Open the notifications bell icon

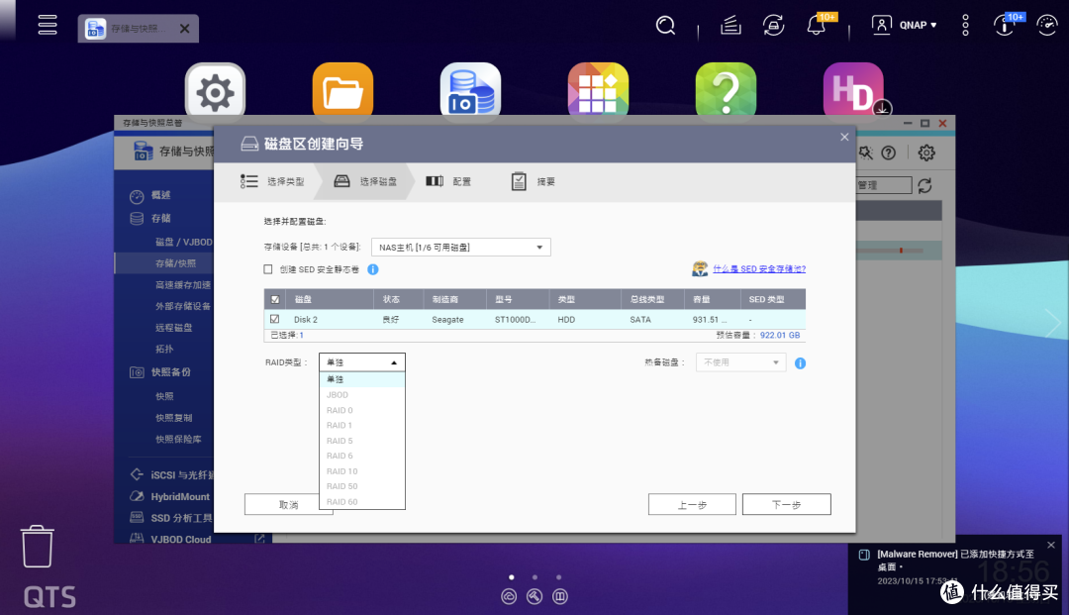tap(817, 25)
